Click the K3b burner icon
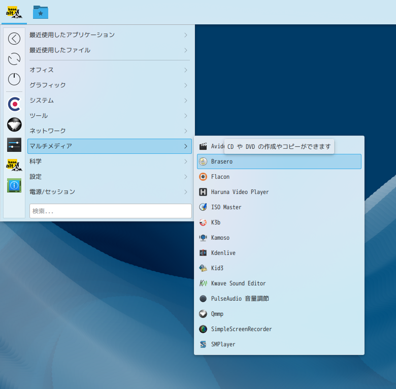The height and width of the screenshot is (389, 396). tap(203, 222)
